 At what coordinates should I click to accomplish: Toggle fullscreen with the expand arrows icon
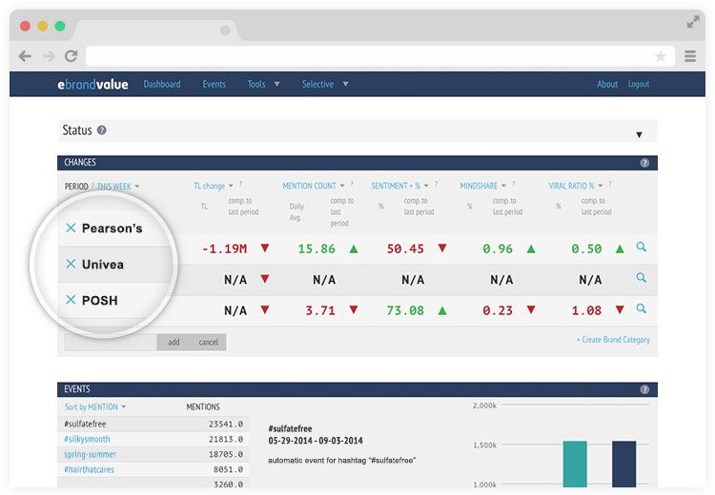(x=693, y=21)
